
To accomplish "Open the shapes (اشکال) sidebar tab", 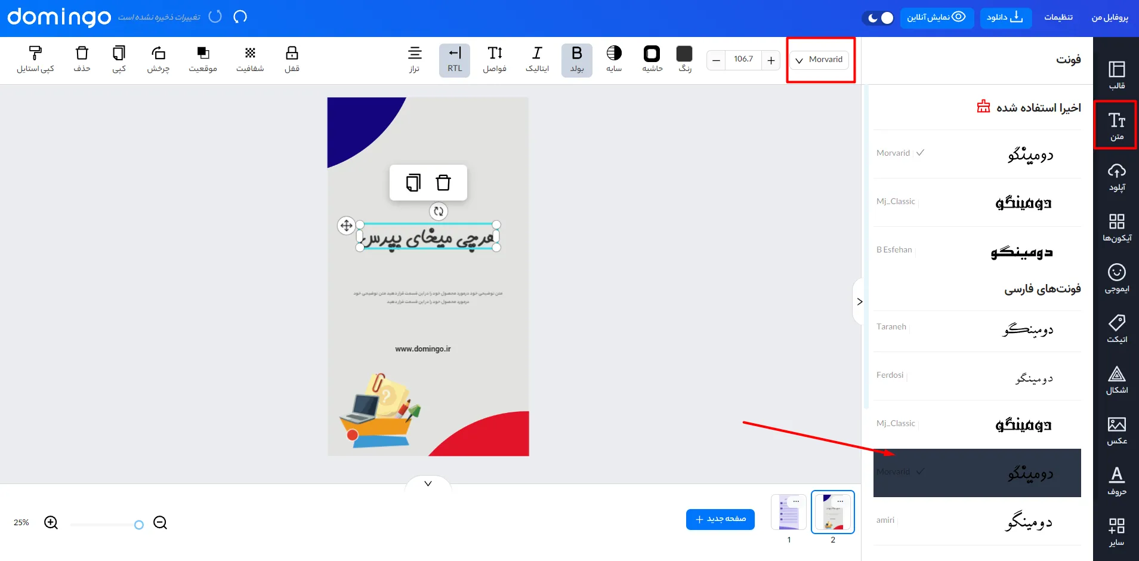I will [x=1116, y=380].
